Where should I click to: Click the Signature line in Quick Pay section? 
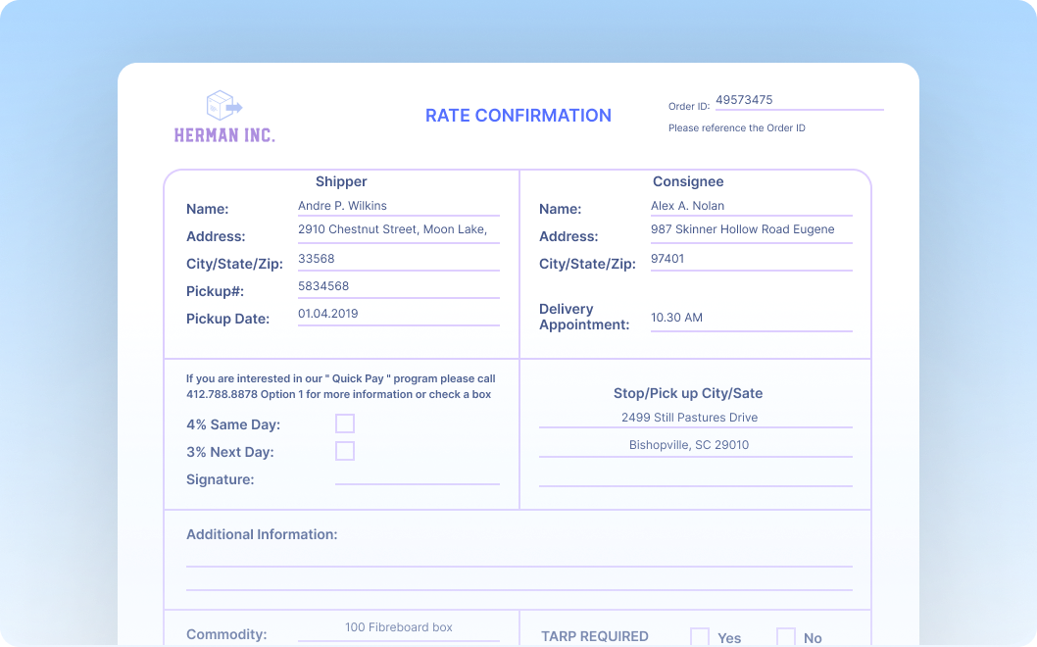click(x=418, y=481)
